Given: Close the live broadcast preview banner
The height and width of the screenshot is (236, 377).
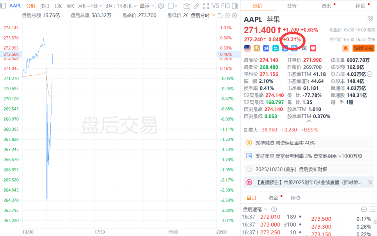Looking at the screenshot, I should pos(370,183).
